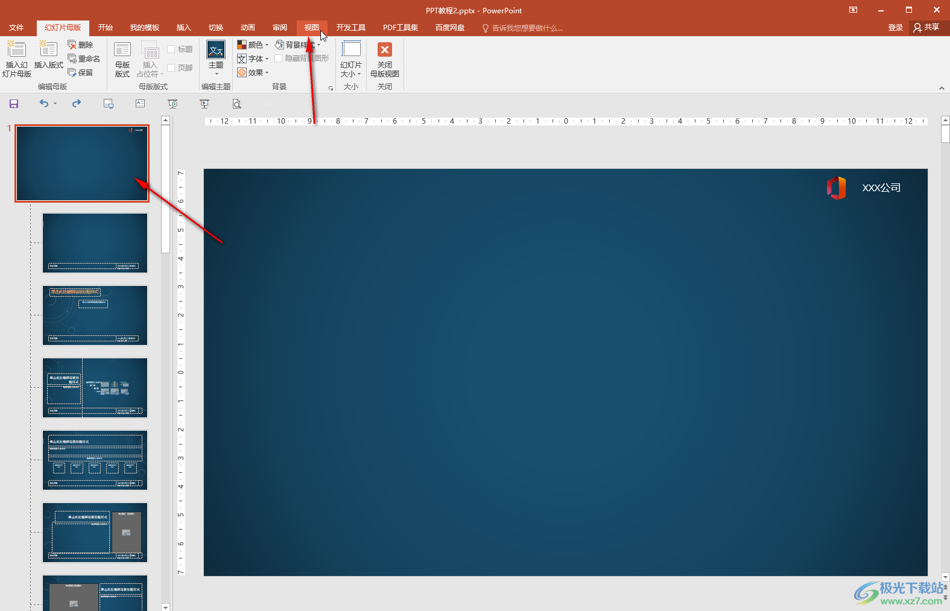Click the company logo on slide
This screenshot has height=611, width=950.
[x=836, y=188]
